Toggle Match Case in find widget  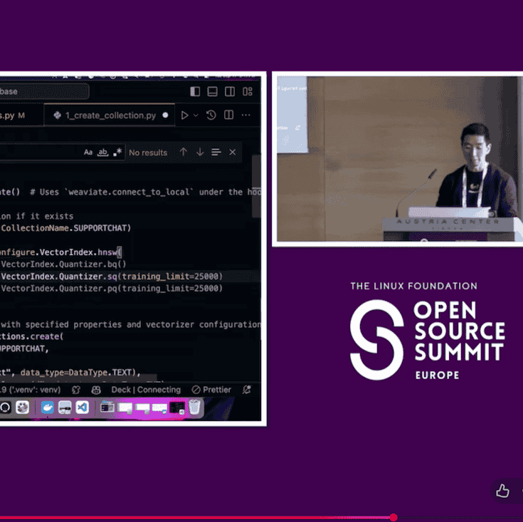88,153
